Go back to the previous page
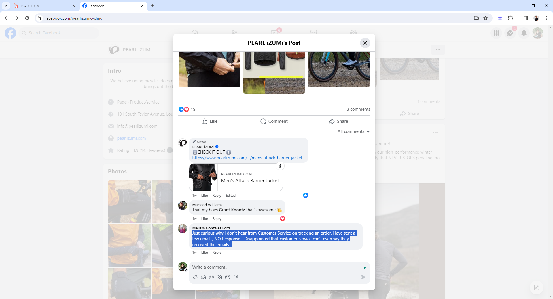 tap(6, 18)
